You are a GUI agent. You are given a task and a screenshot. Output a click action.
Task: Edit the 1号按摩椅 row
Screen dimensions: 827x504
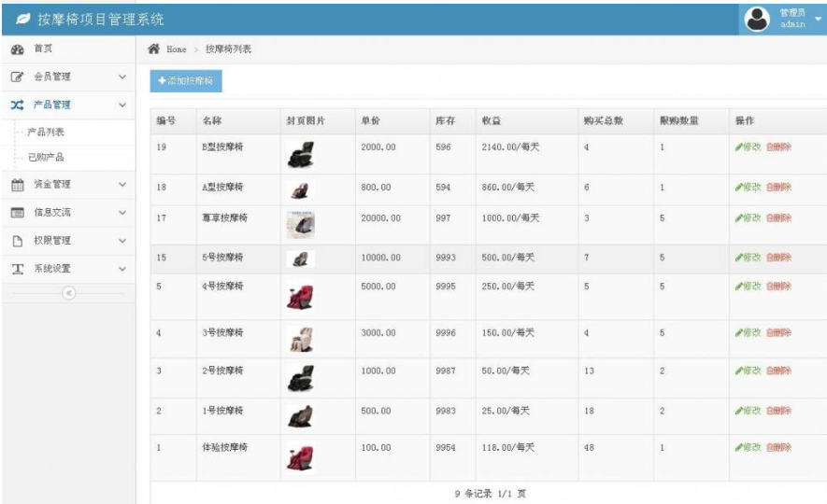748,411
